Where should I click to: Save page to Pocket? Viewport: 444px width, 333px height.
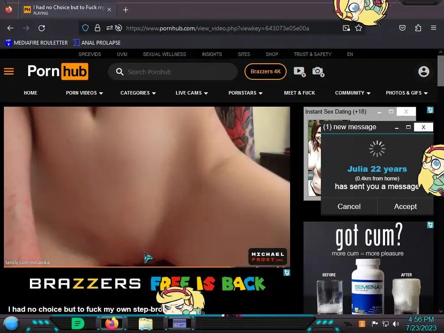[x=402, y=28]
